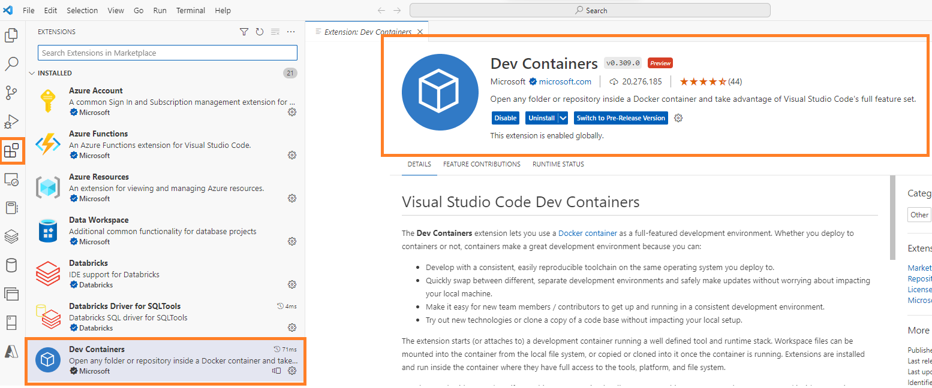Open the Run menu
932x388 pixels.
[x=160, y=10]
